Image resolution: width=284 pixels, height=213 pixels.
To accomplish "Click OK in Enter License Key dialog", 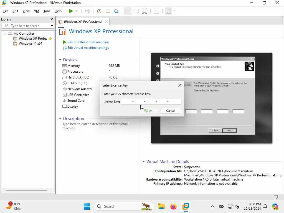I will 149,111.
